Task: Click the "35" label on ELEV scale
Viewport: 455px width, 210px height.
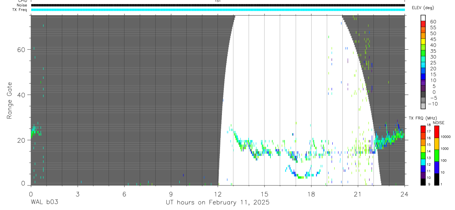Action: click(433, 51)
